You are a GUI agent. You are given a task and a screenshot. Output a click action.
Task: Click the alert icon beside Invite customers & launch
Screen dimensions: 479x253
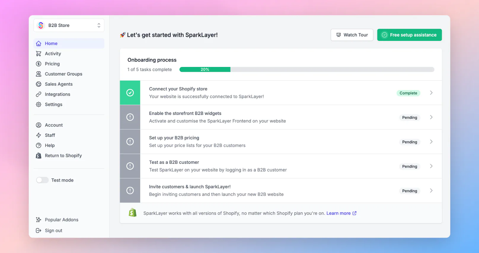(130, 190)
